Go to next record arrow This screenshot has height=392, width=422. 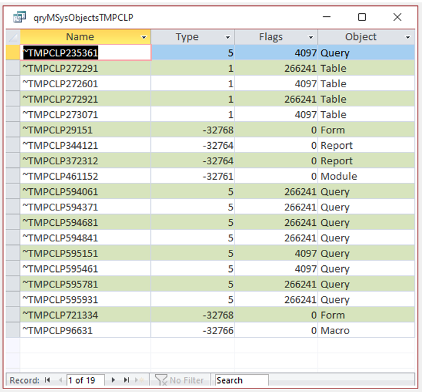pyautogui.click(x=113, y=380)
